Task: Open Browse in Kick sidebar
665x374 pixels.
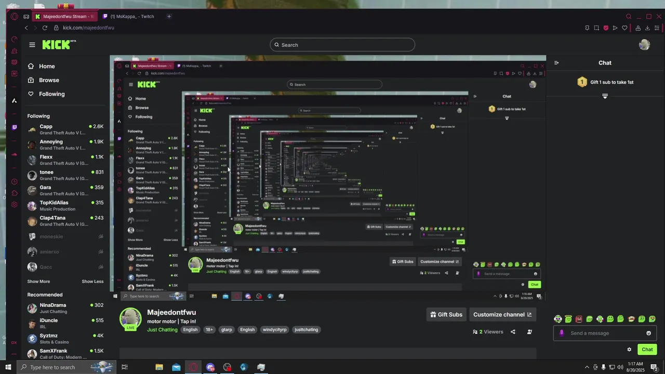Action: [43, 80]
